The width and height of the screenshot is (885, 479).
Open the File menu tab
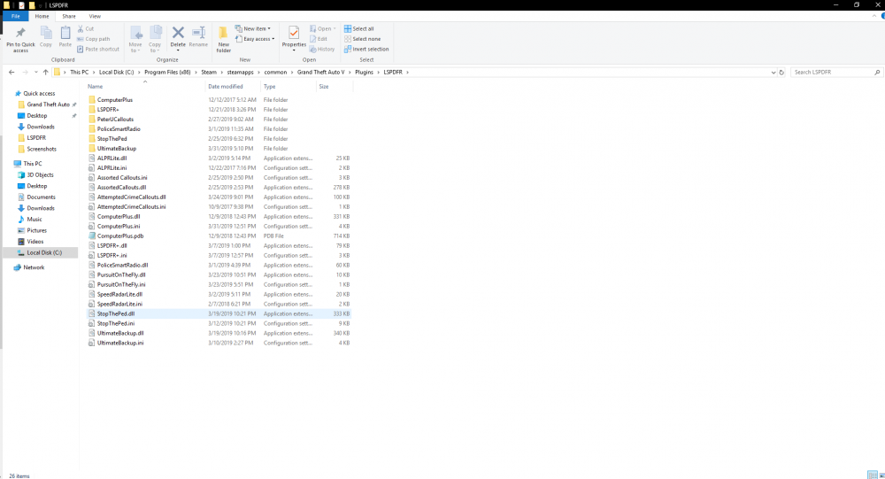point(16,17)
